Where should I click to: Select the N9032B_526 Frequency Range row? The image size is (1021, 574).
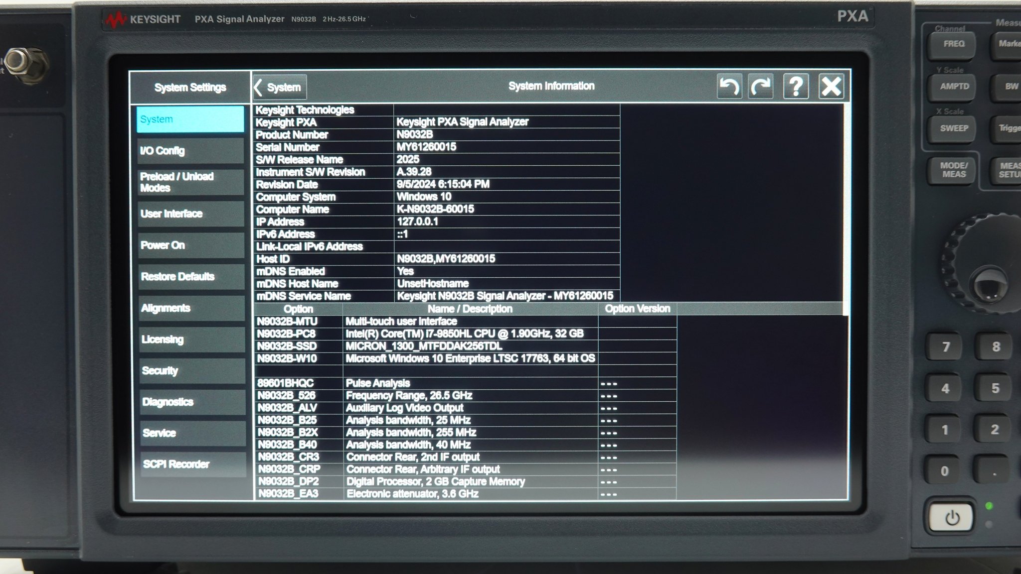465,396
